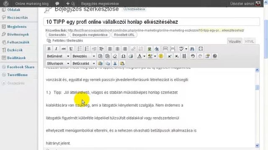268x150 pixels.
Task: Click the outdent icon
Action: tap(94, 49)
